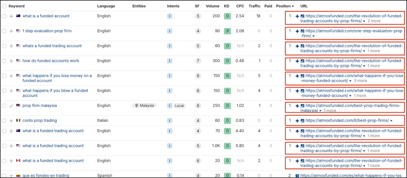Click the "3 more" URLs link
Viewport: 407px width, 178px height.
pyautogui.click(x=360, y=81)
